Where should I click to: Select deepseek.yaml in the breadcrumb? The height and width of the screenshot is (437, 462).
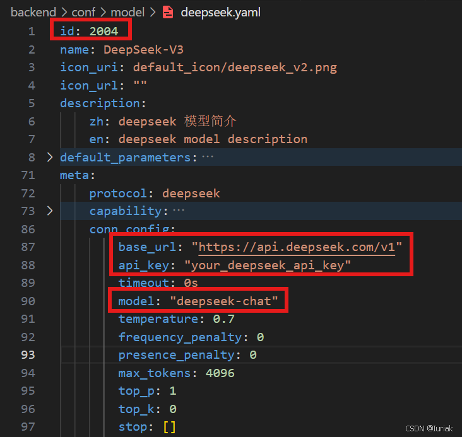pyautogui.click(x=221, y=13)
